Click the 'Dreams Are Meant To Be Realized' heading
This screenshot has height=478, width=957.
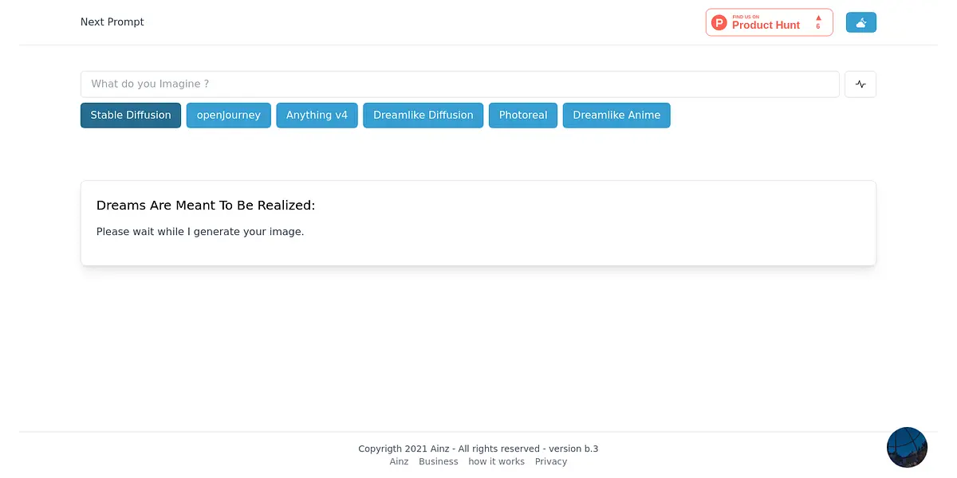coord(206,206)
